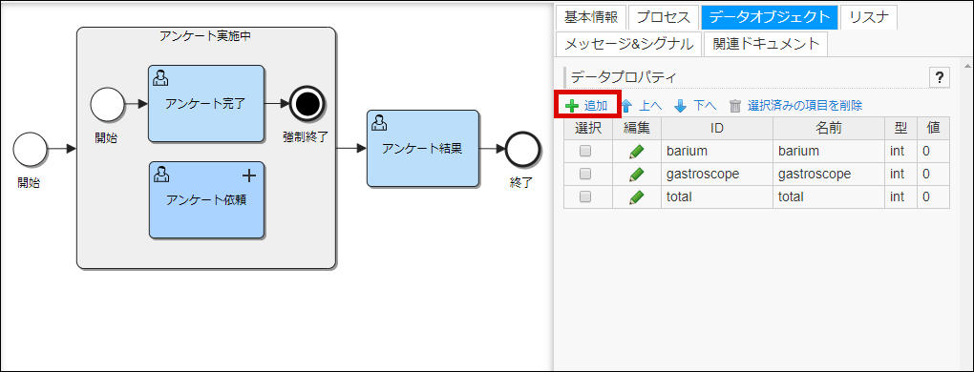974x372 pixels.
Task: Edit gastroscope row with pencil icon
Action: (x=637, y=175)
